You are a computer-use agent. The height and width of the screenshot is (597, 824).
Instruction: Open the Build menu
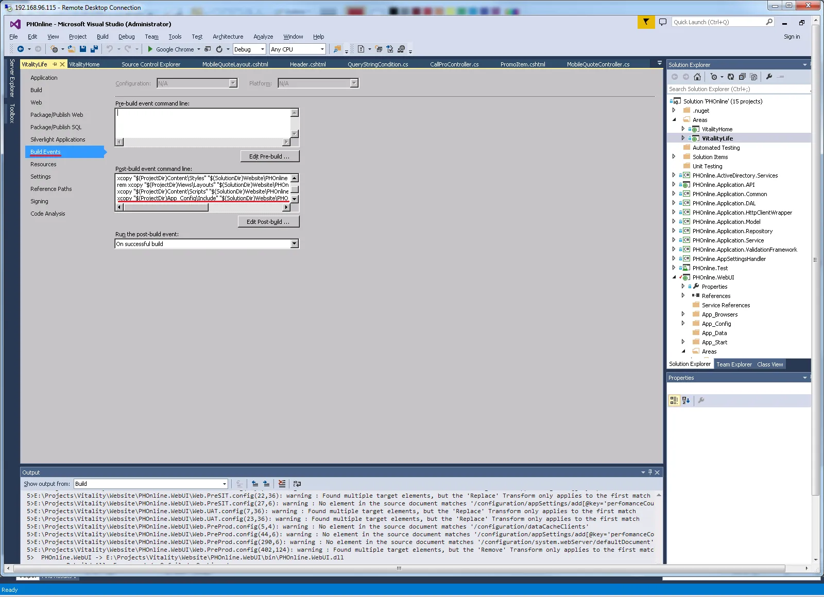[102, 37]
